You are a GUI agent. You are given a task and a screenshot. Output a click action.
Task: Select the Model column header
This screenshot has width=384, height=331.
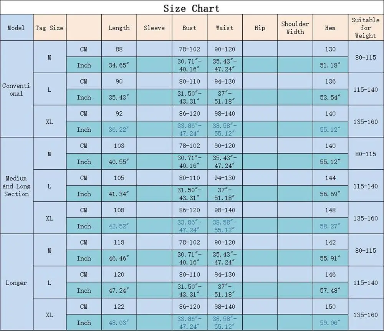(x=17, y=28)
